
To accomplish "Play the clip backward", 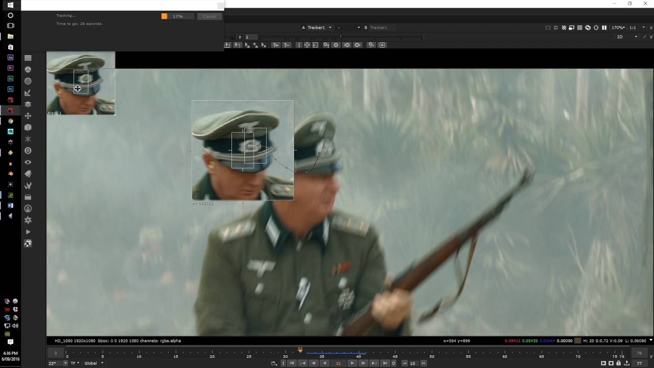I will pyautogui.click(x=324, y=363).
